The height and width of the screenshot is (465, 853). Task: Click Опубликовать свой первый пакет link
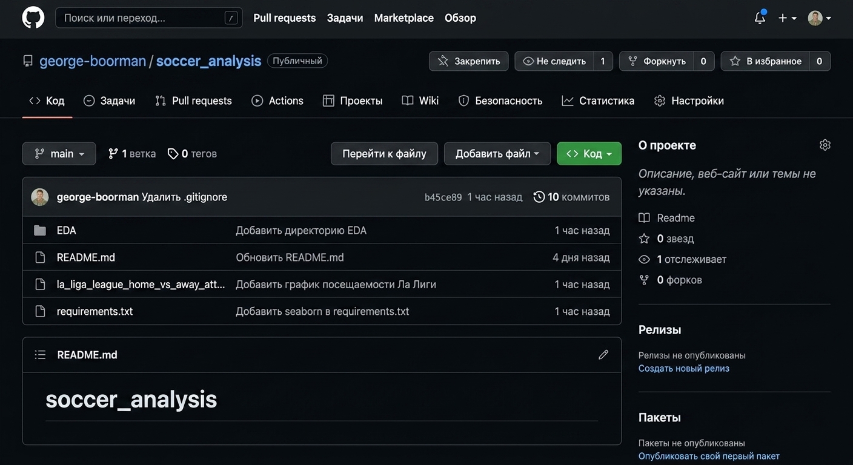point(709,456)
